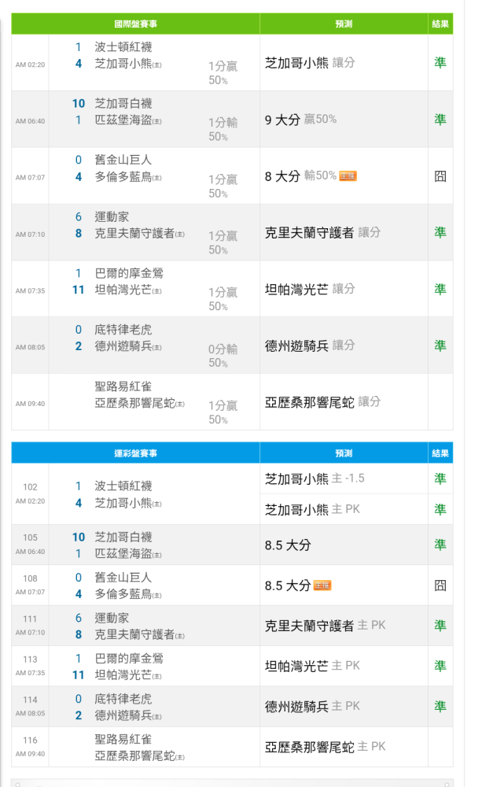The height and width of the screenshot is (787, 482).
Task: Click the 囧 result for game 108
Action: click(440, 586)
